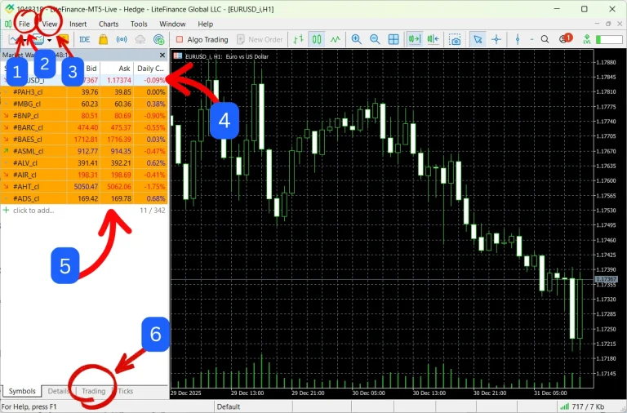
Task: Open the Window menu
Action: [x=172, y=24]
